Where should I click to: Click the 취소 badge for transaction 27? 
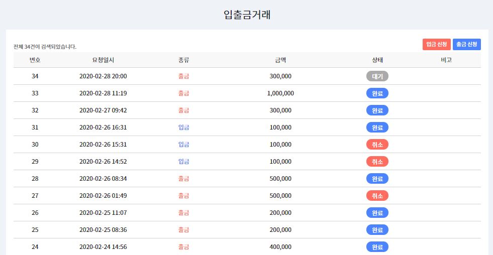pos(377,196)
